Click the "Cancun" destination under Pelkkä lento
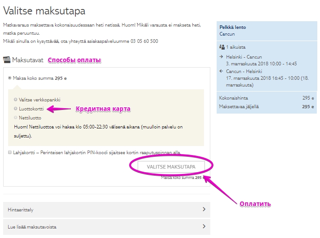Screen dimensions: 320x238 [x=227, y=34]
